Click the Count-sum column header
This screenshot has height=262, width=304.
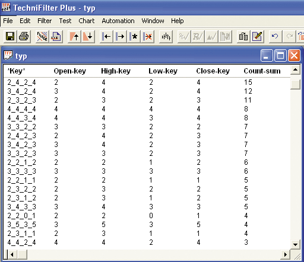[x=262, y=71]
